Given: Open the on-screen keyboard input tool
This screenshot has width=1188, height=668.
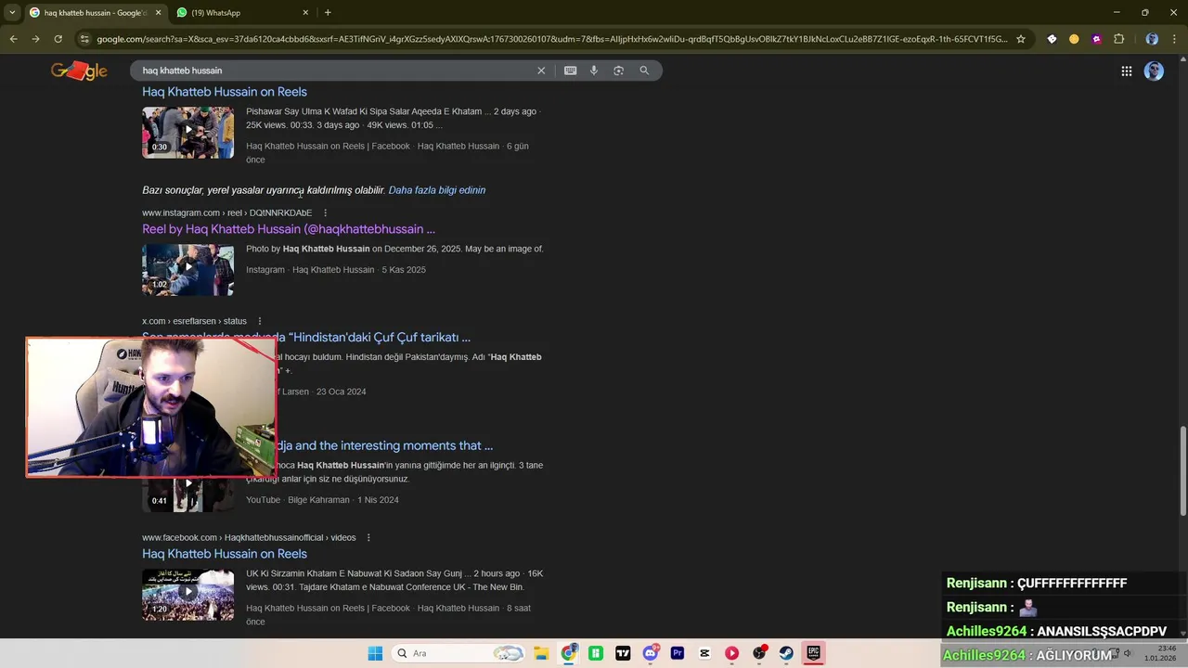Looking at the screenshot, I should point(570,71).
